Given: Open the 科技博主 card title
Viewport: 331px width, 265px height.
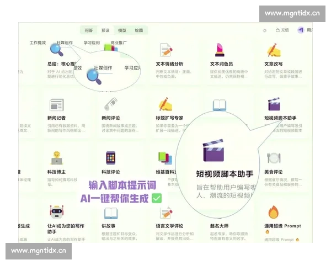Looking at the screenshot, I should pyautogui.click(x=56, y=172).
